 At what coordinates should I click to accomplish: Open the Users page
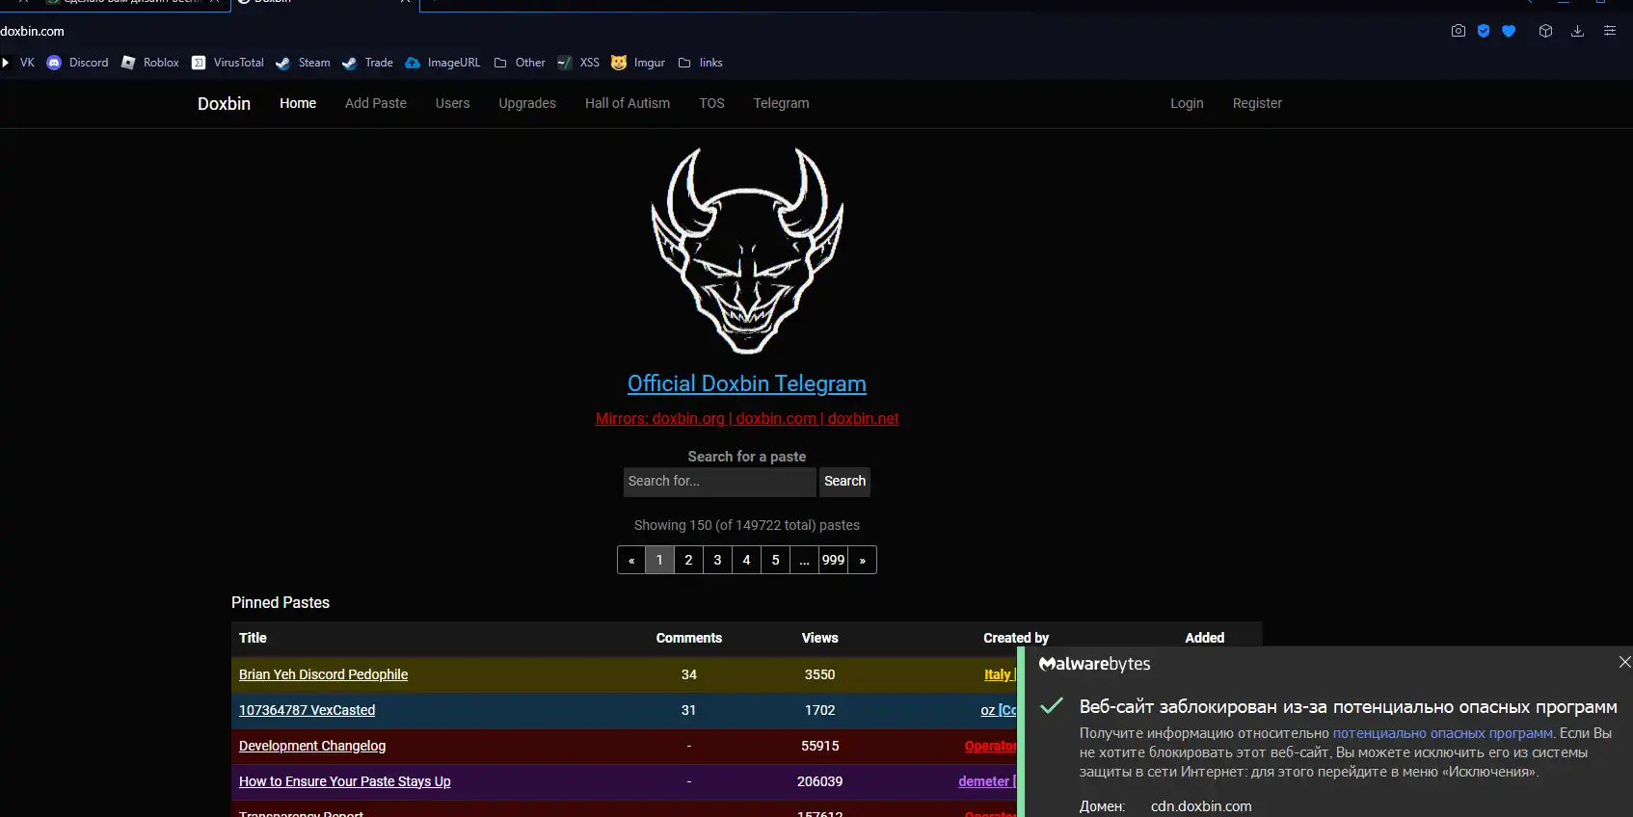(x=452, y=103)
